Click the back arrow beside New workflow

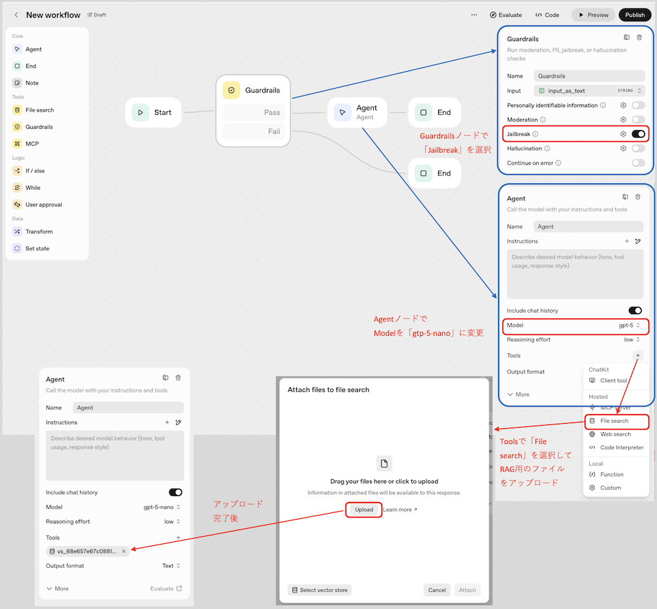(16, 15)
